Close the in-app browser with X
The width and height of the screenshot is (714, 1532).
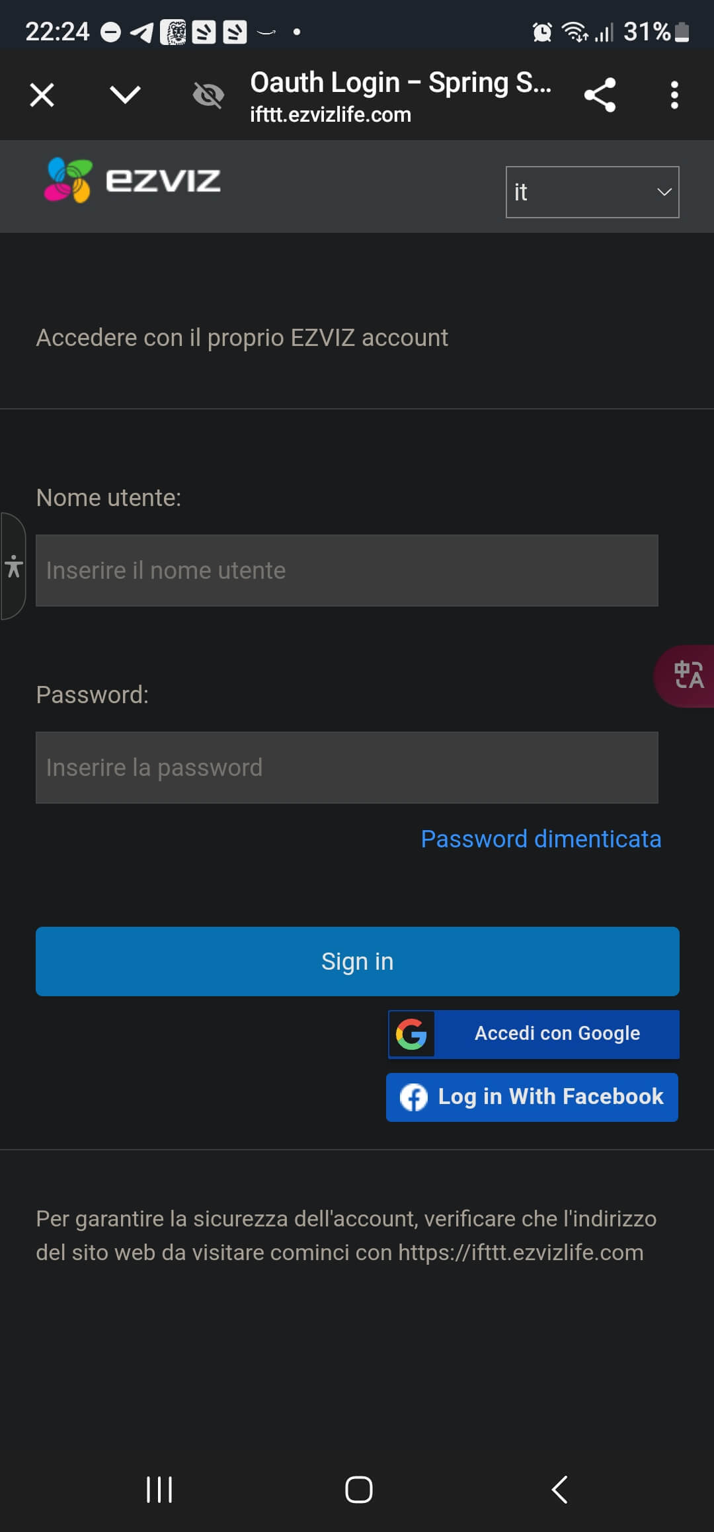[x=42, y=95]
